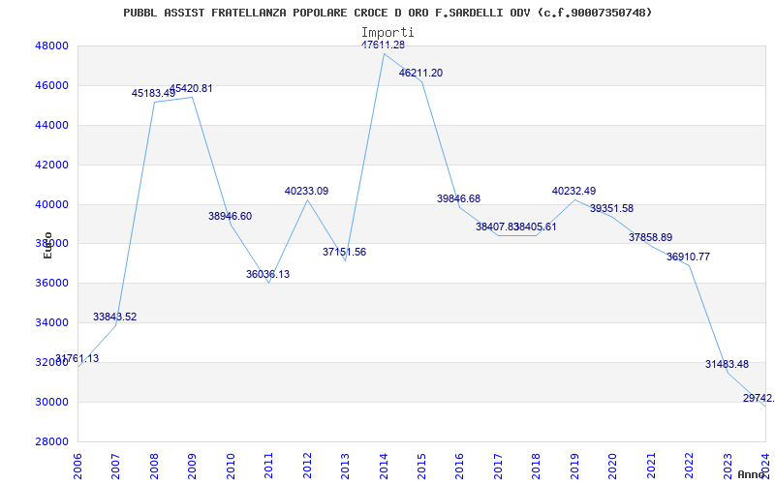Click the 37151.56 data label
The height and width of the screenshot is (484, 775).
click(x=345, y=253)
